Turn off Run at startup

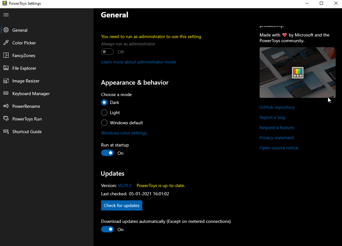[x=107, y=152]
